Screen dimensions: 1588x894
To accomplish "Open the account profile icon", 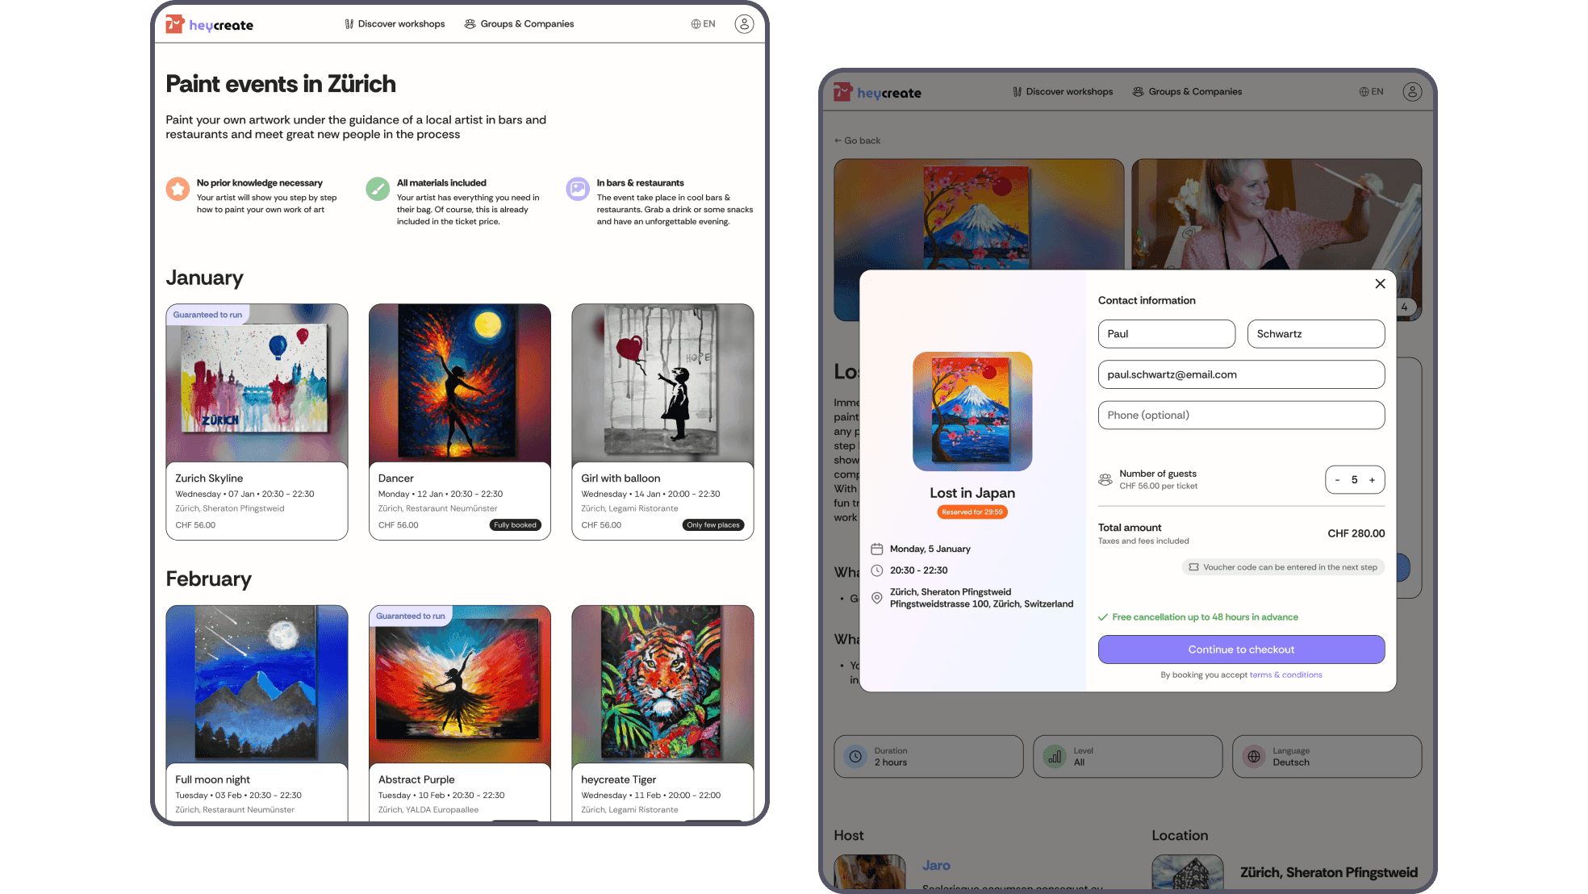I will tap(743, 23).
